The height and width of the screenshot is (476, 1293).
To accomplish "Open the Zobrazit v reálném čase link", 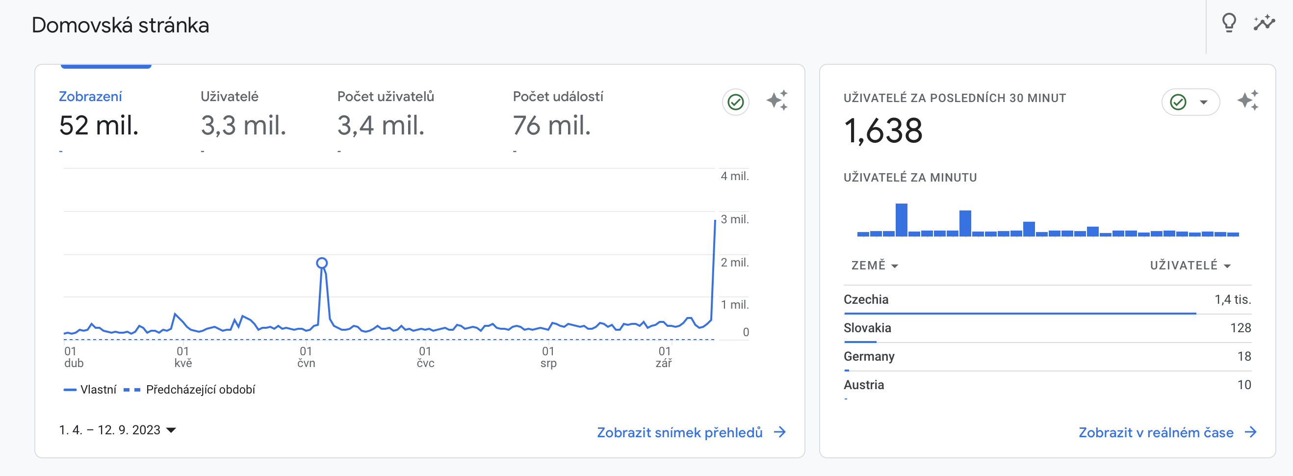I will click(x=1156, y=432).
